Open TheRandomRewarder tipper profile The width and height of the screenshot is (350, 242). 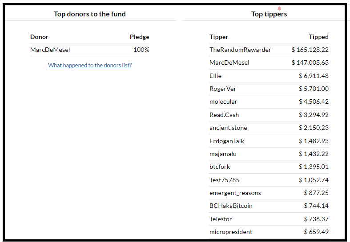[240, 50]
